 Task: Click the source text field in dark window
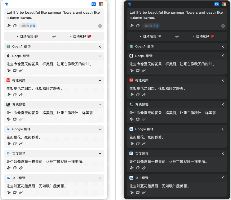pos(176,15)
